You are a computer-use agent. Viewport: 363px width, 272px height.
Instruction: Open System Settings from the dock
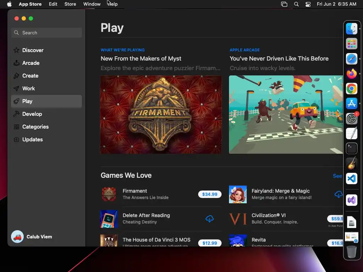[351, 119]
